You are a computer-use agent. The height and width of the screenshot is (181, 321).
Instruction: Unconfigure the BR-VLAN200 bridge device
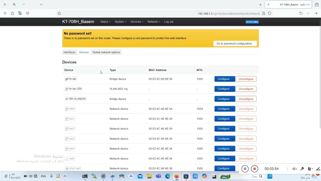[x=246, y=99]
